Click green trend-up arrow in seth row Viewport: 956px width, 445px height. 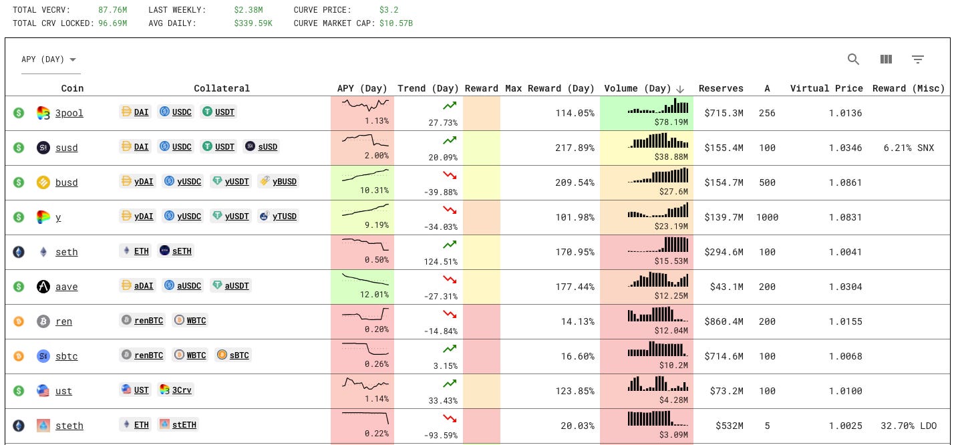(x=450, y=245)
